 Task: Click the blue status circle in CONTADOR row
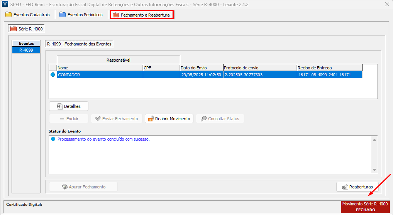pyautogui.click(x=53, y=75)
